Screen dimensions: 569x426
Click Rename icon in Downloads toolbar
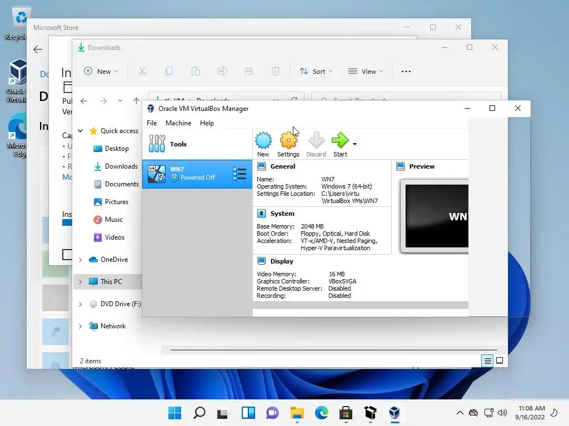tap(222, 72)
